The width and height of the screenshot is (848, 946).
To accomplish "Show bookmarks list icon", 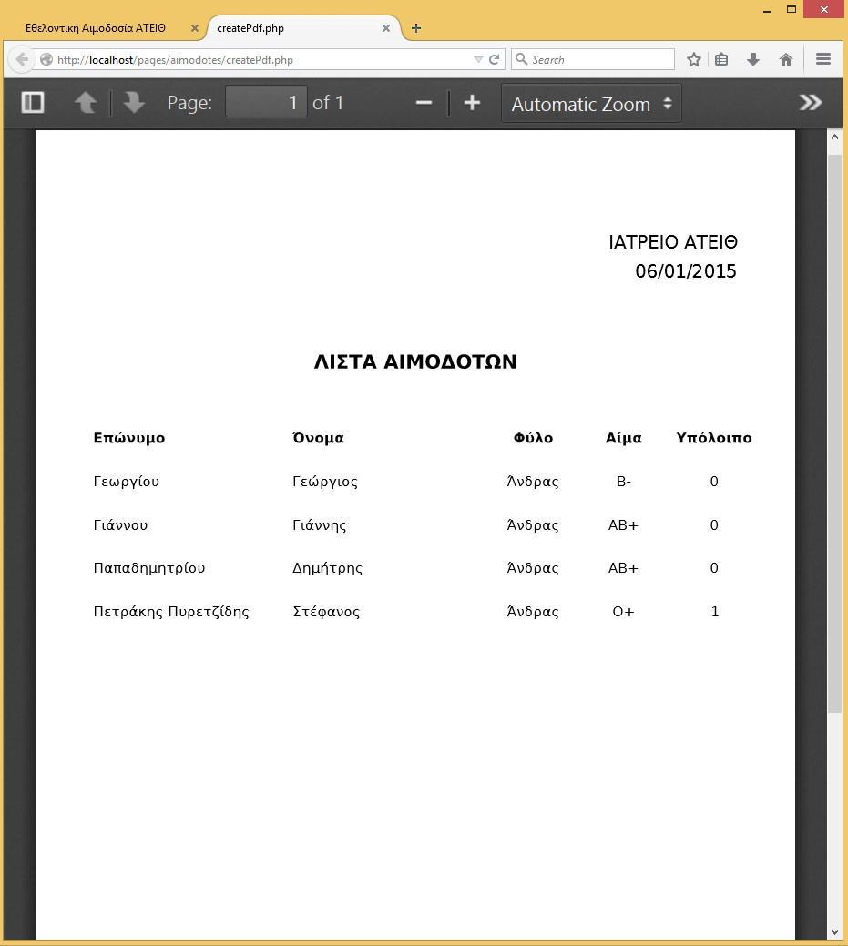I will pyautogui.click(x=721, y=59).
